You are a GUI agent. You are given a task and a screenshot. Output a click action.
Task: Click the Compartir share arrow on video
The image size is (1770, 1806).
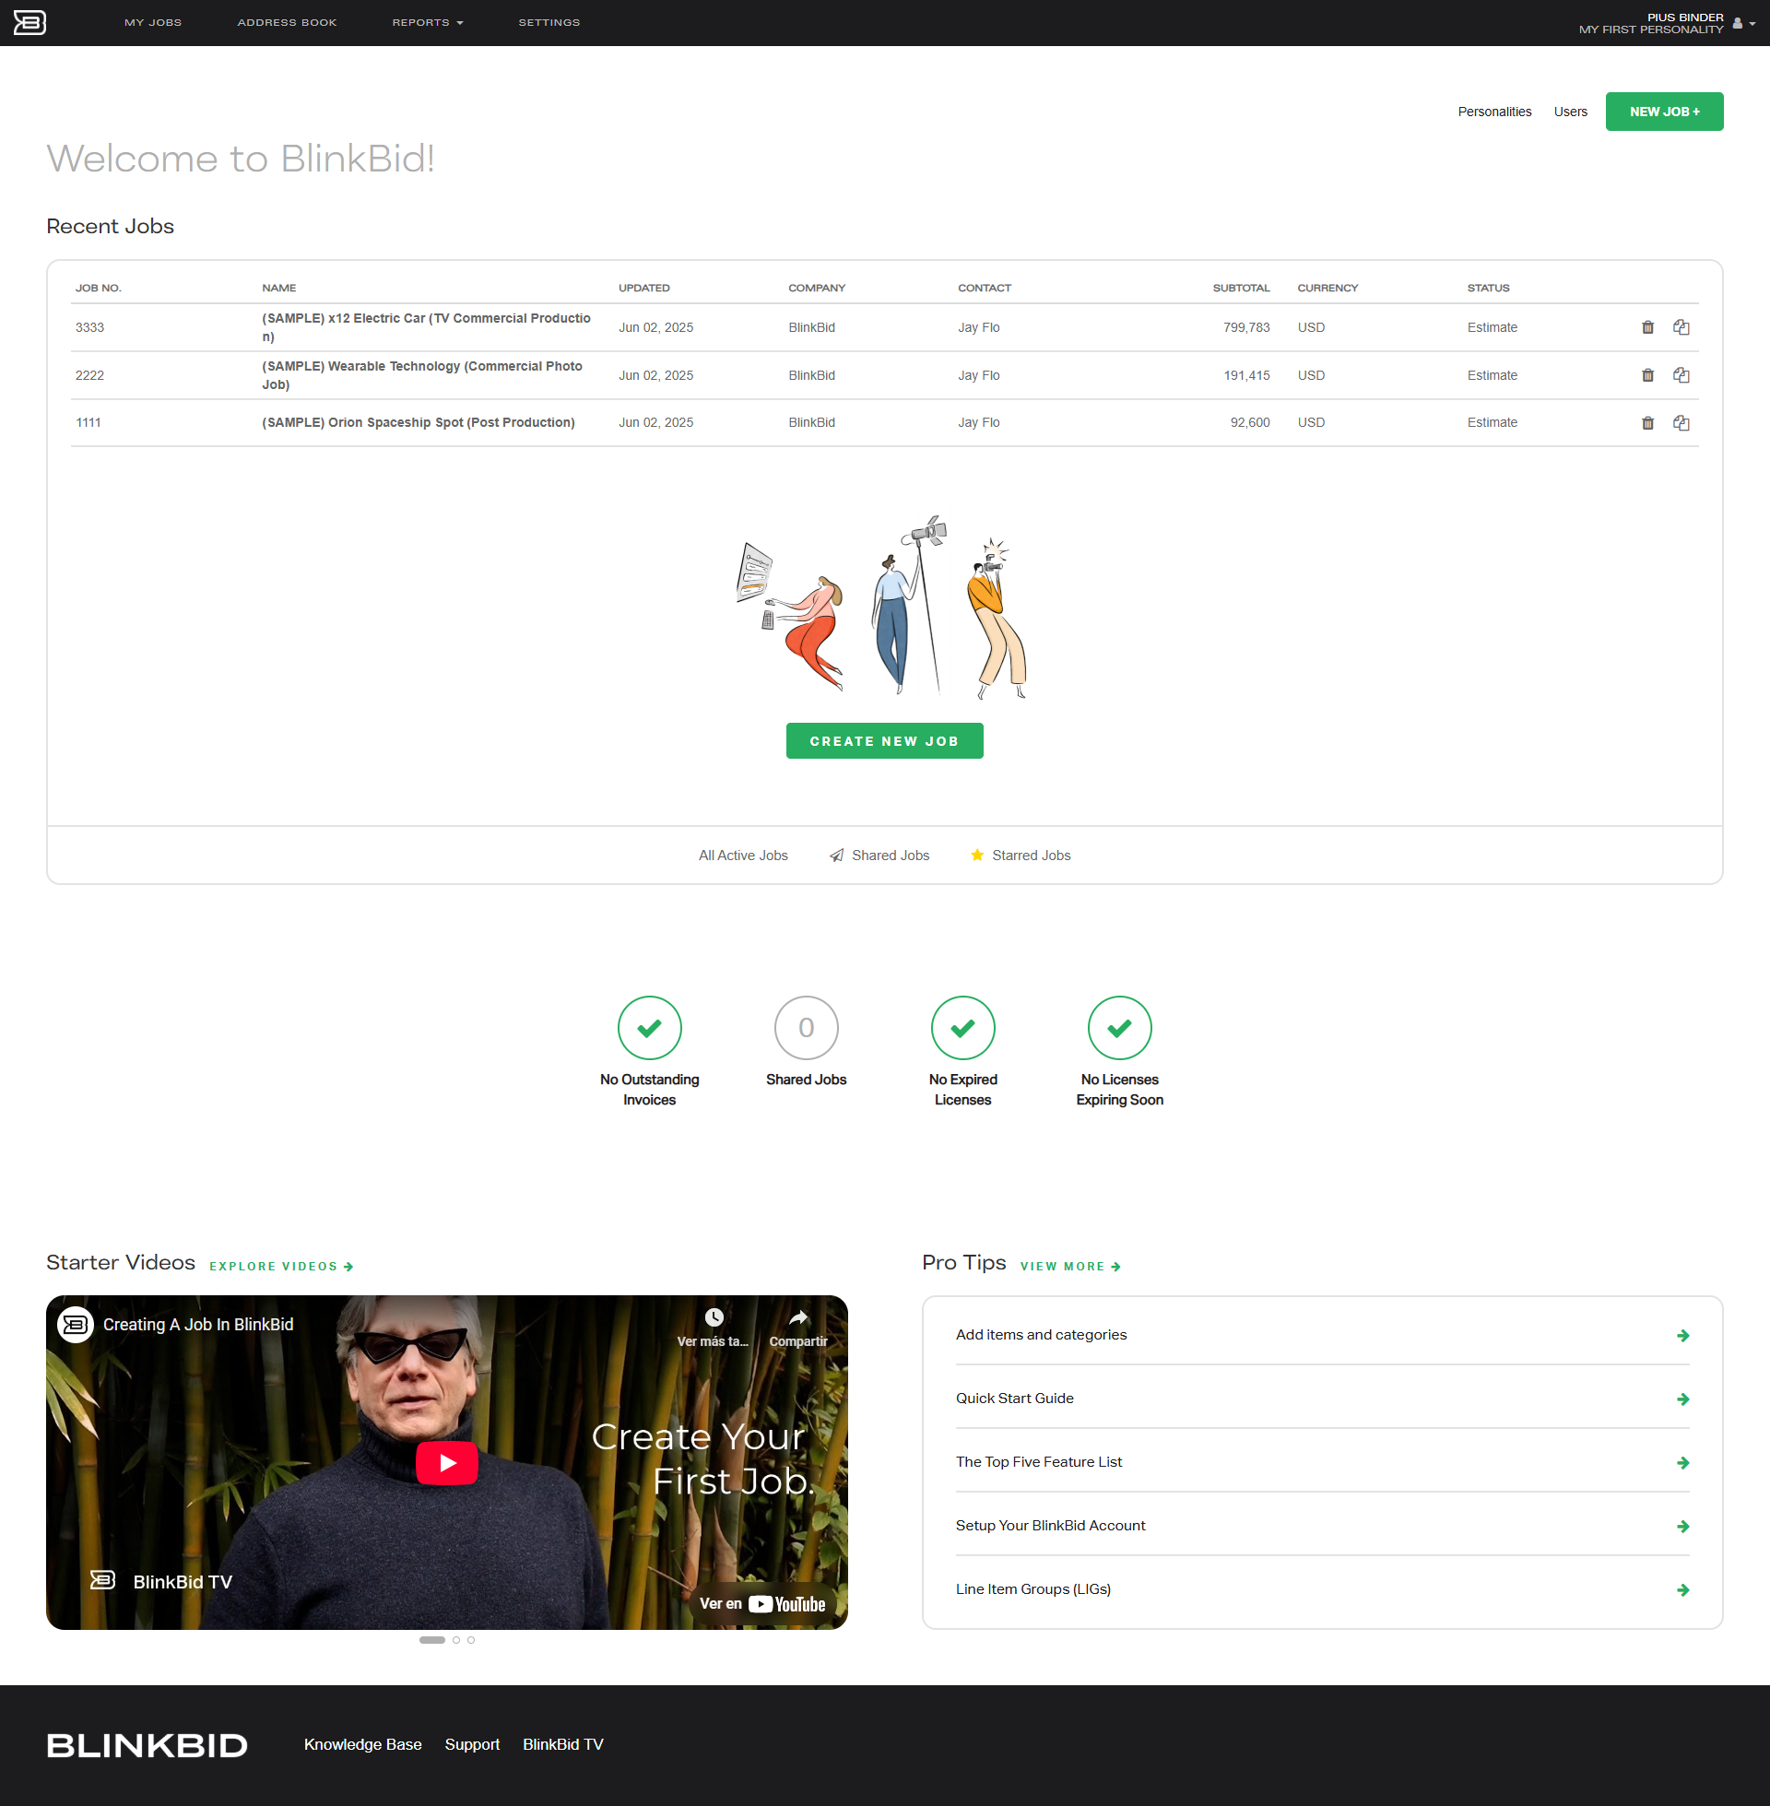[x=798, y=1317]
